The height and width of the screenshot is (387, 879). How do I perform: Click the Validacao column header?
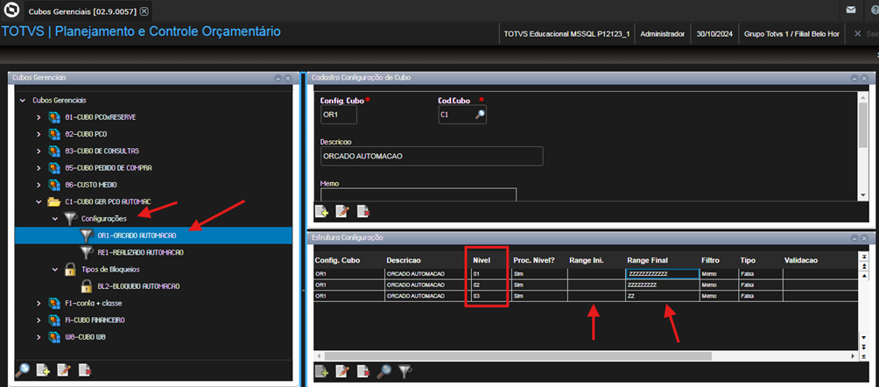click(802, 260)
